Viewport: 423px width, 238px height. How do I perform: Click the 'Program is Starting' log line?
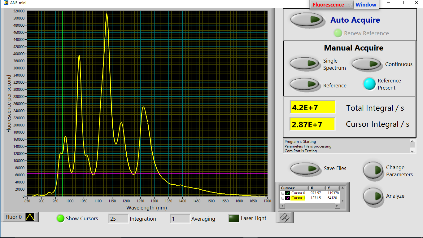300,142
